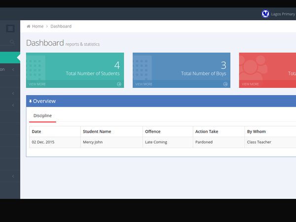Screen dimensions: 296x222
Task: Select the active teal sidebar menu item
Action: [x=10, y=57]
